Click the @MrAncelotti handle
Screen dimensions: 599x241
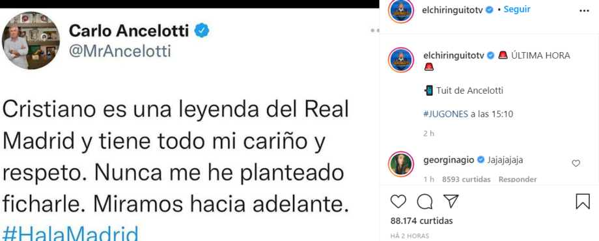120,51
